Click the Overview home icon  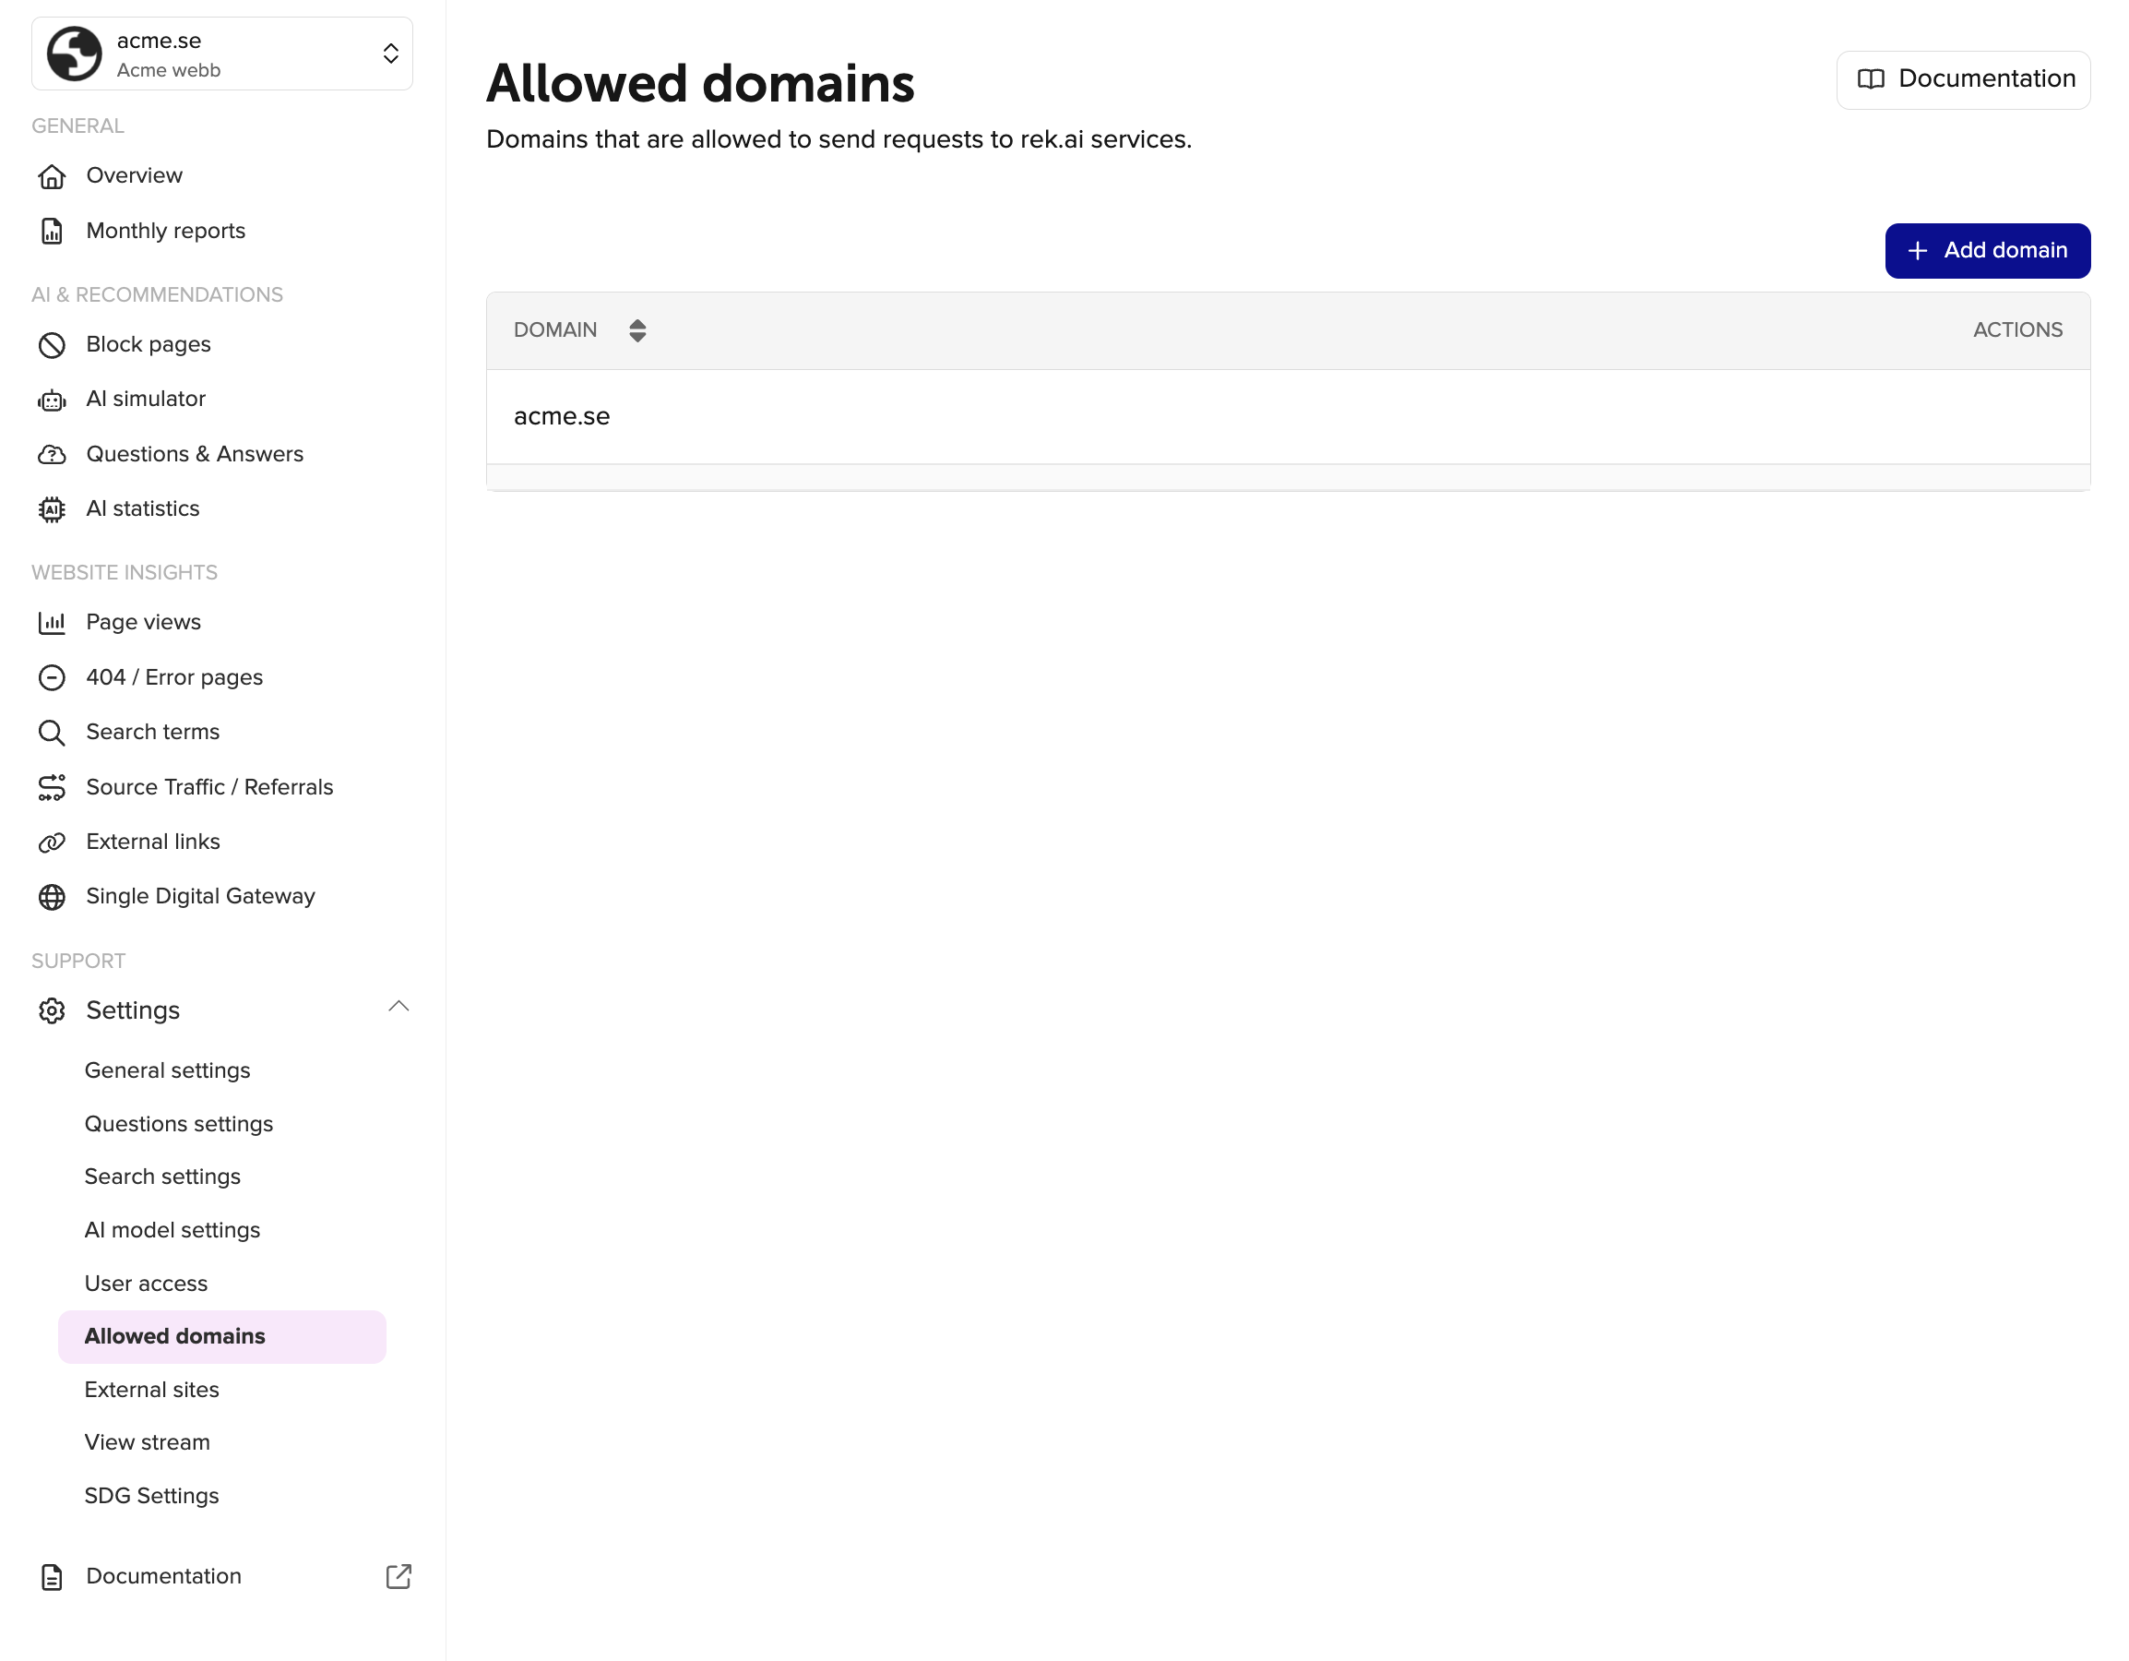(x=52, y=176)
